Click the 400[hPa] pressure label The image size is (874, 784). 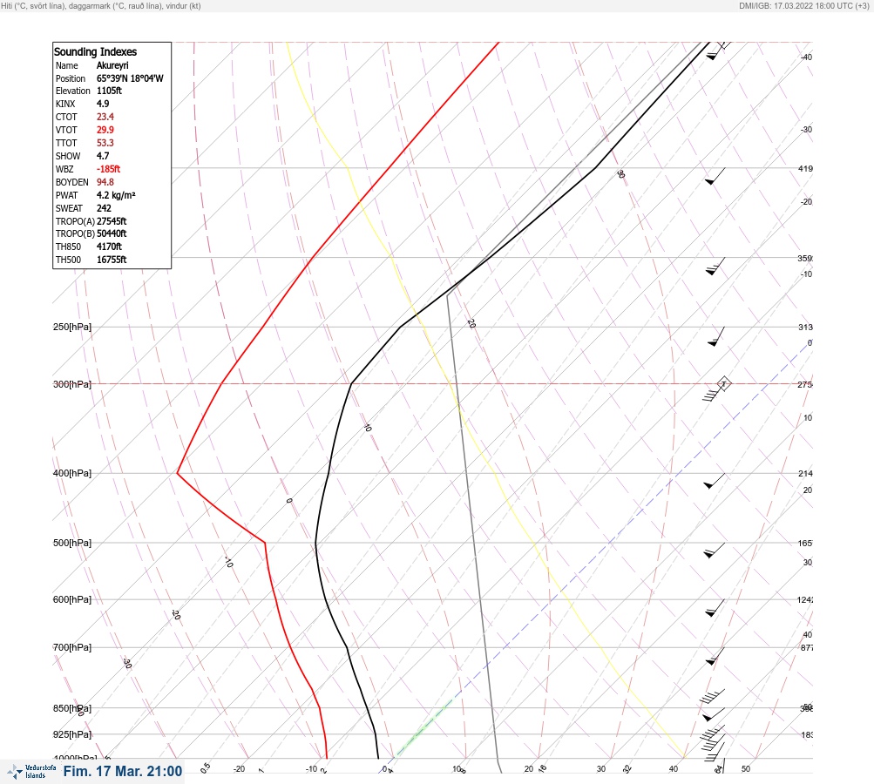coord(72,473)
